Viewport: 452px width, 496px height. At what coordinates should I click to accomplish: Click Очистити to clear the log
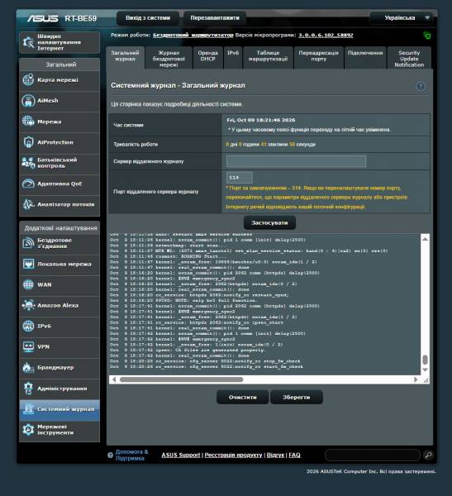coord(243,397)
